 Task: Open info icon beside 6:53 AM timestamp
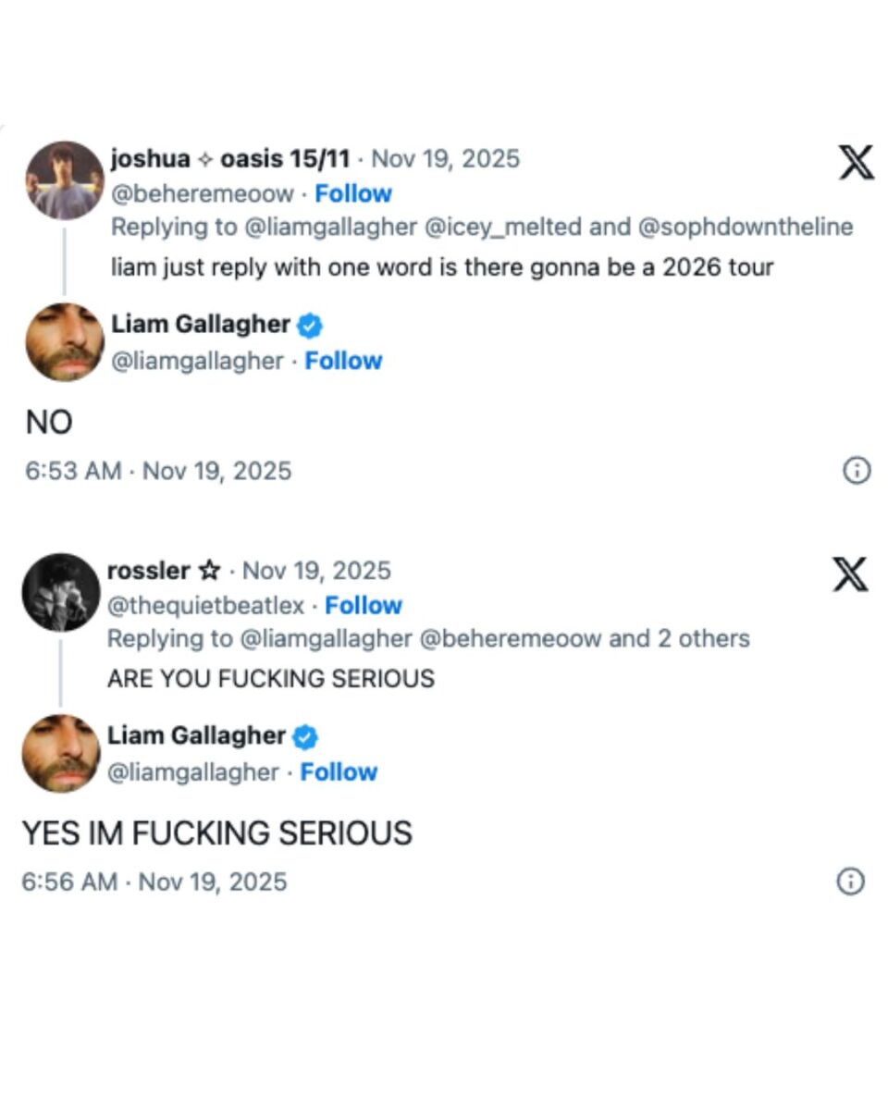coord(857,471)
